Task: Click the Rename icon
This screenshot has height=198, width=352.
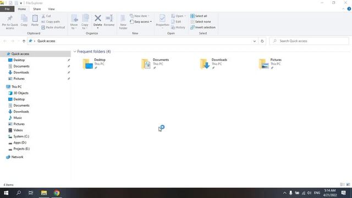Action: coord(109,18)
